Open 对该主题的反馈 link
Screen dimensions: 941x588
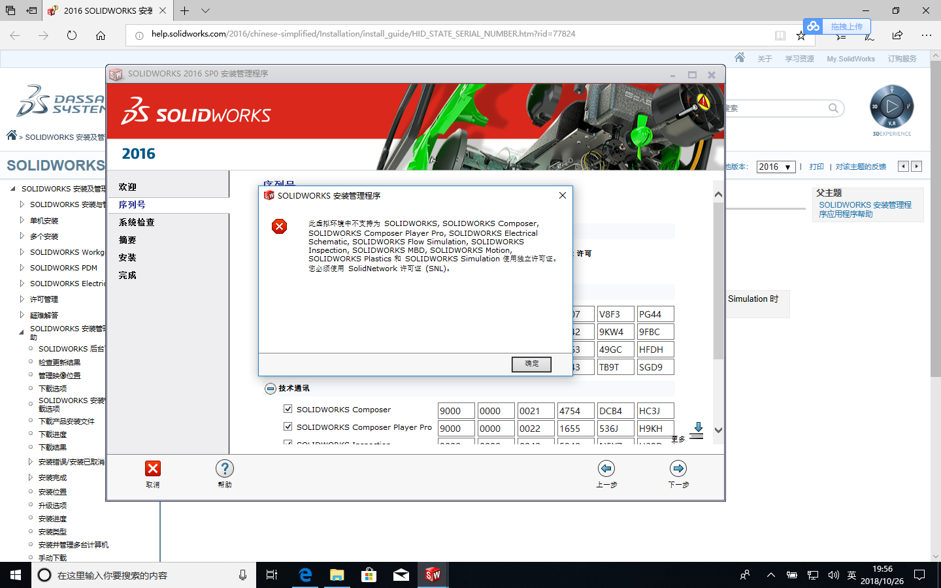pos(861,167)
